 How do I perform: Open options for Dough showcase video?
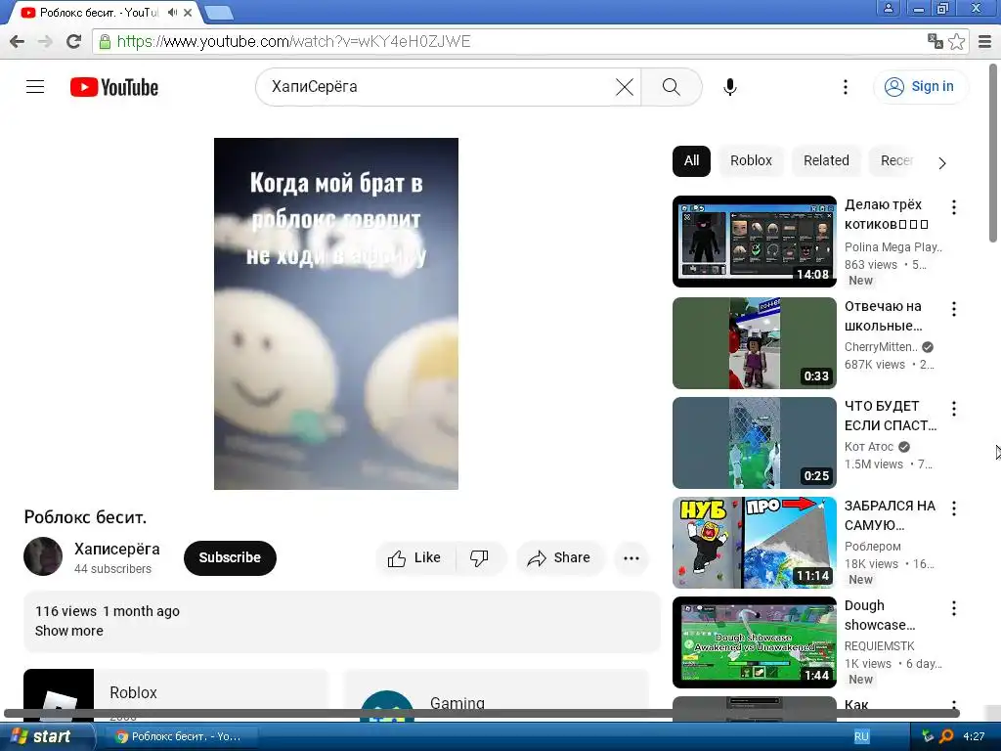[954, 608]
